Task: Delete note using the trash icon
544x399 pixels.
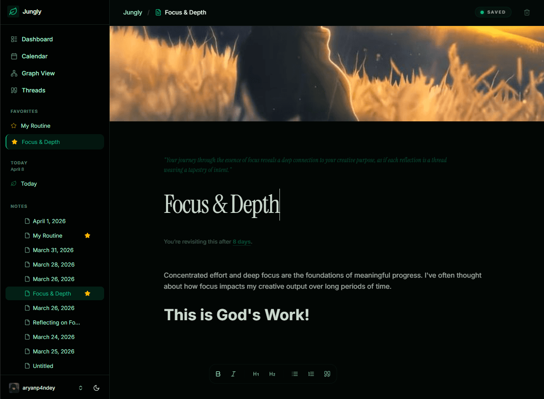Action: pos(527,12)
